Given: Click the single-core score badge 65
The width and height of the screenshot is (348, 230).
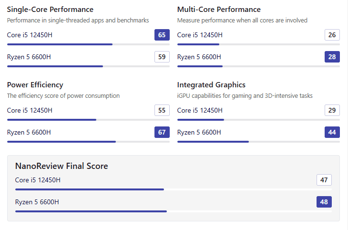Looking at the screenshot, I should (162, 35).
